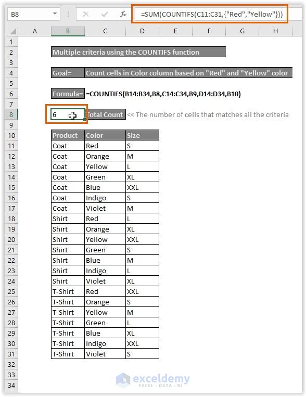Viewport: 306px width, 397px height.
Task: Click 'Orange' in row 26
Action: click(105, 302)
